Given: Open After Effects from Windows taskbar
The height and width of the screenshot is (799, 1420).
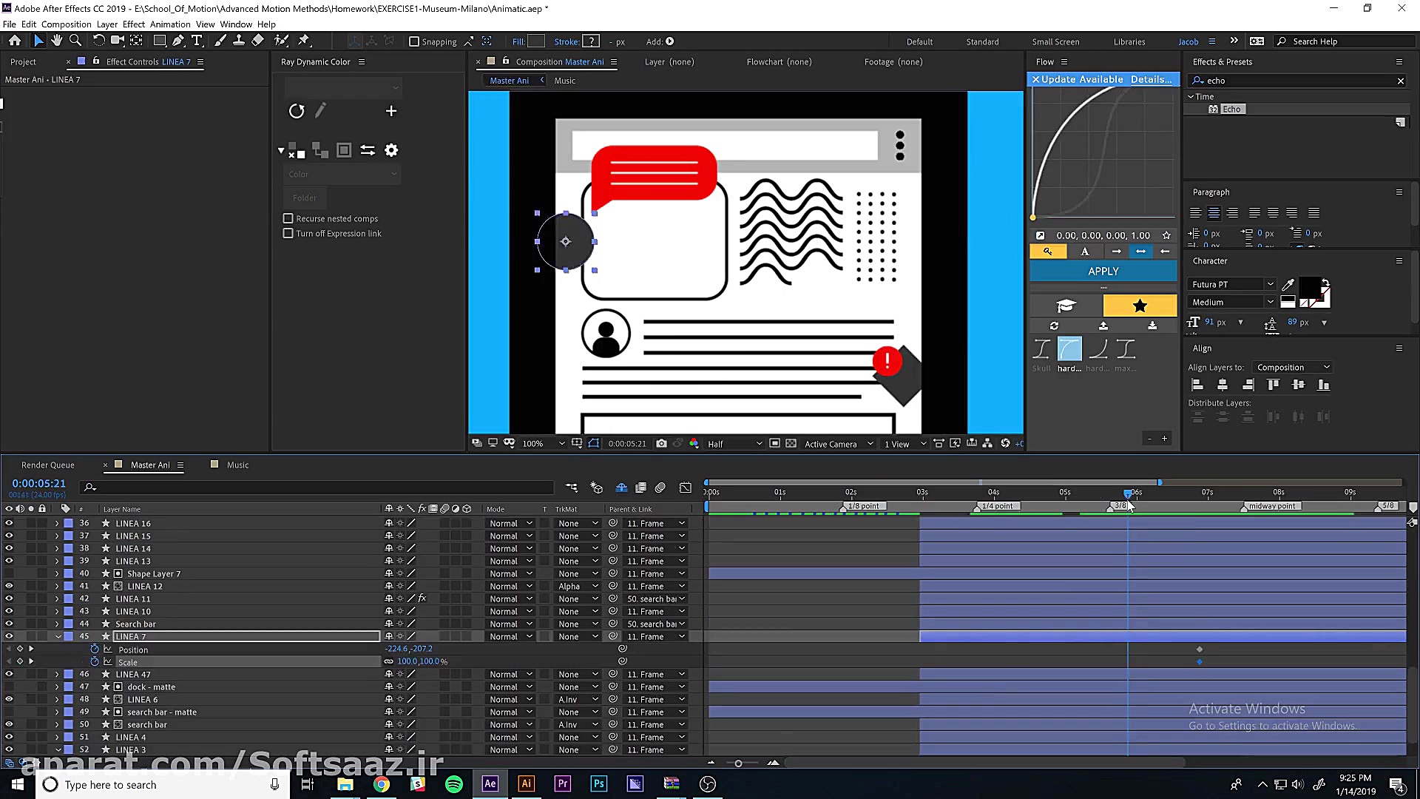Looking at the screenshot, I should (490, 784).
